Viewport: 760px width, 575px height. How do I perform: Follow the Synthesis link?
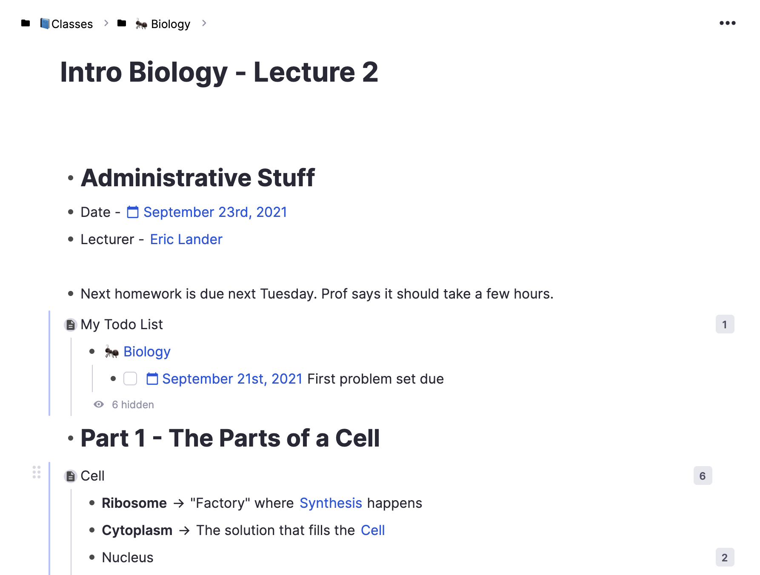[x=331, y=503]
